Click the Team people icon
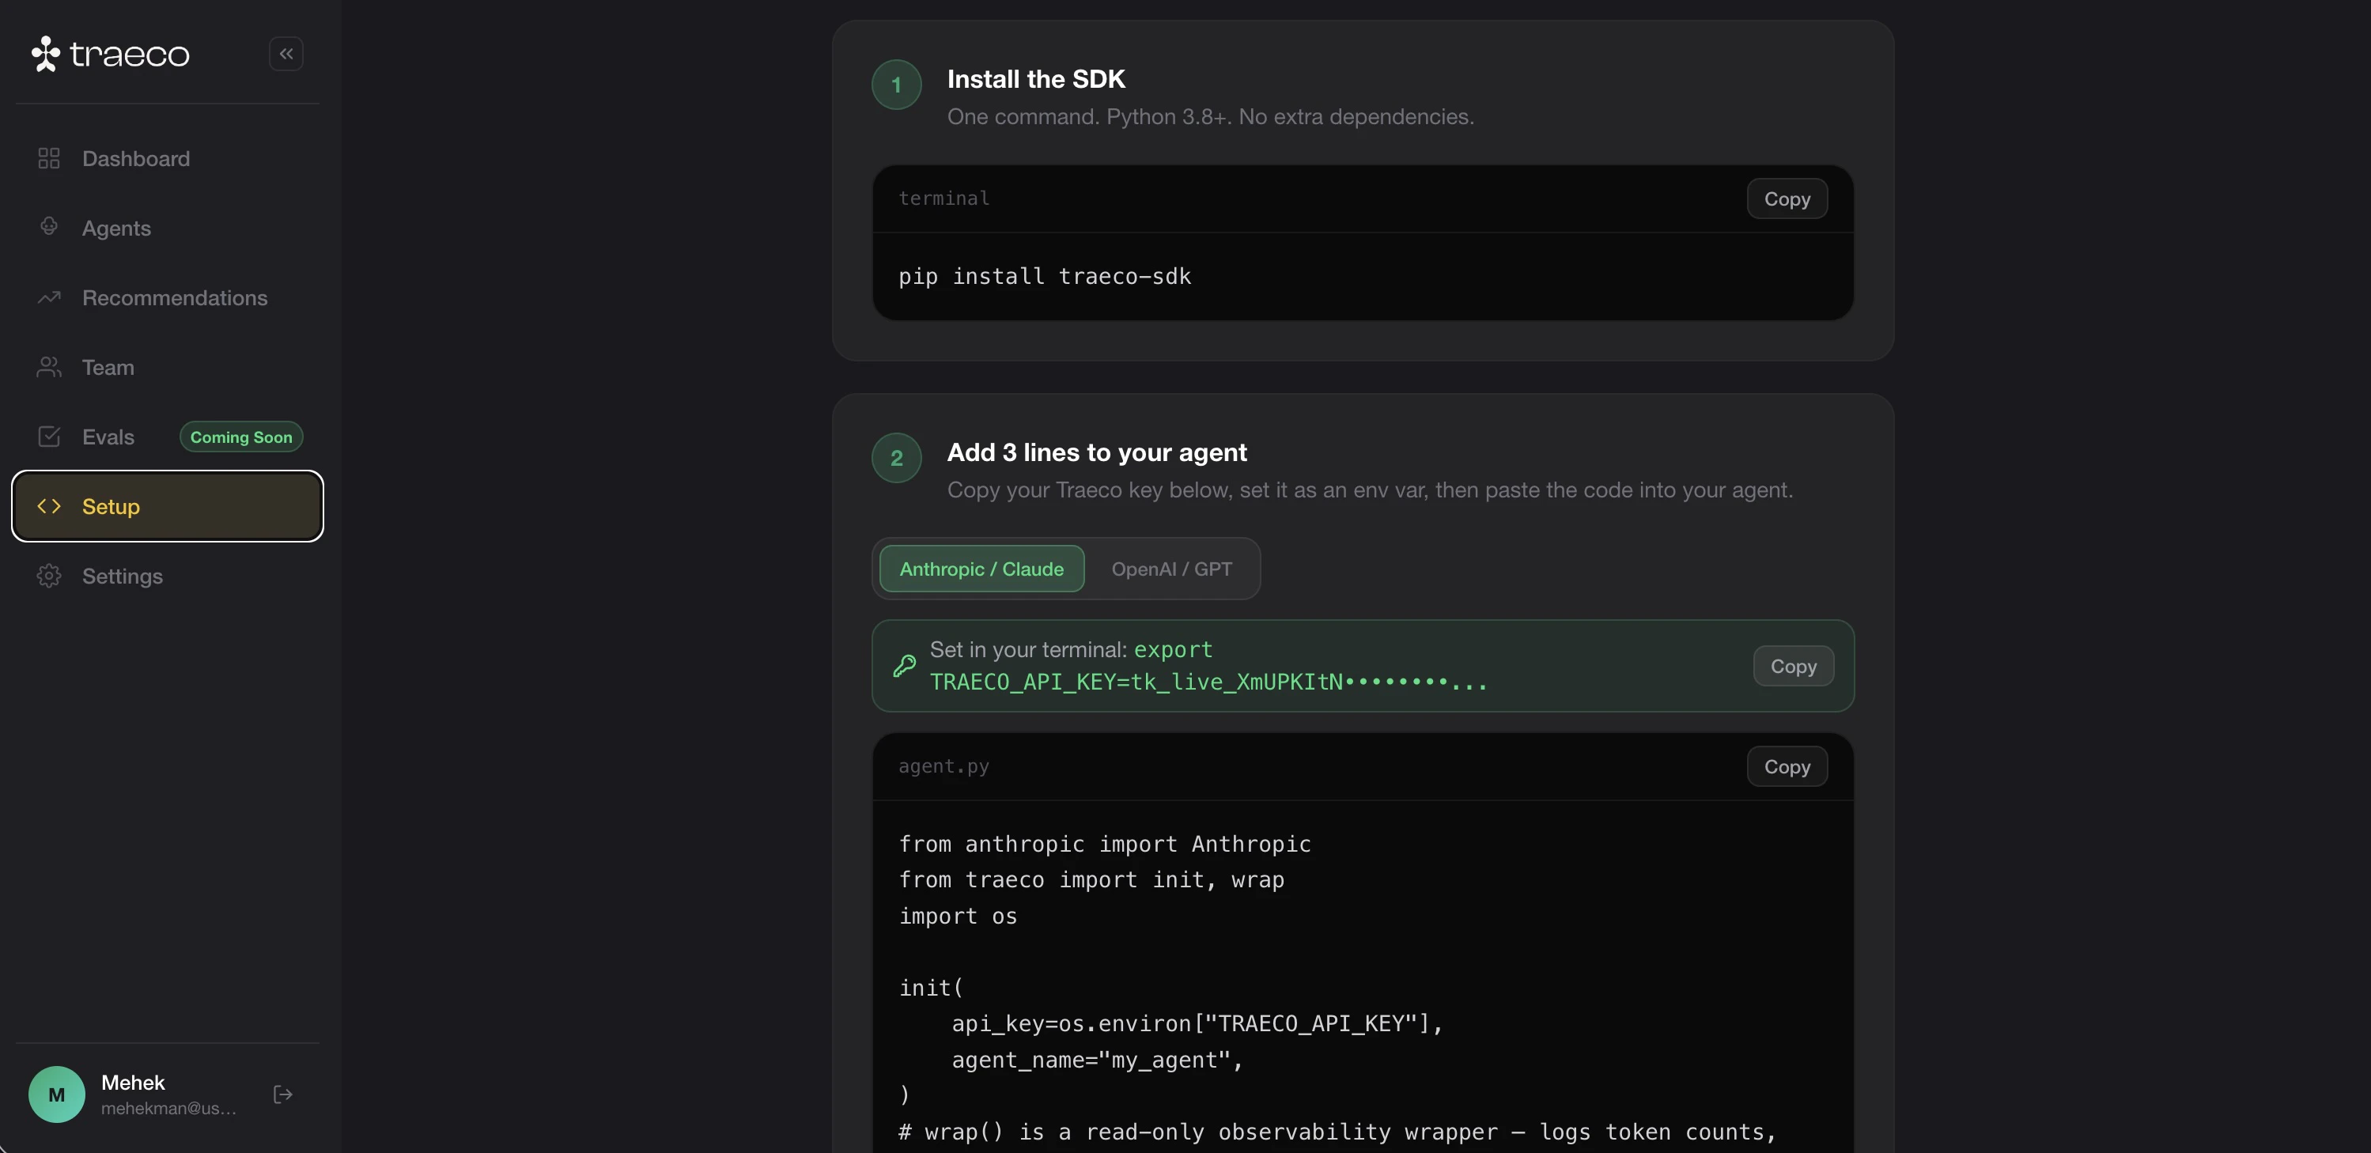 [x=49, y=367]
